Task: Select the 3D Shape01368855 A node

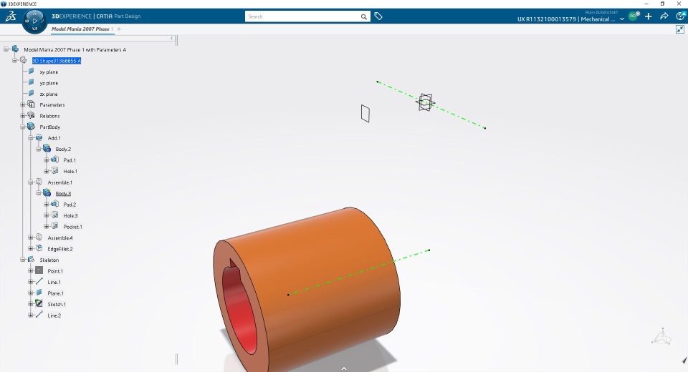Action: tap(56, 61)
